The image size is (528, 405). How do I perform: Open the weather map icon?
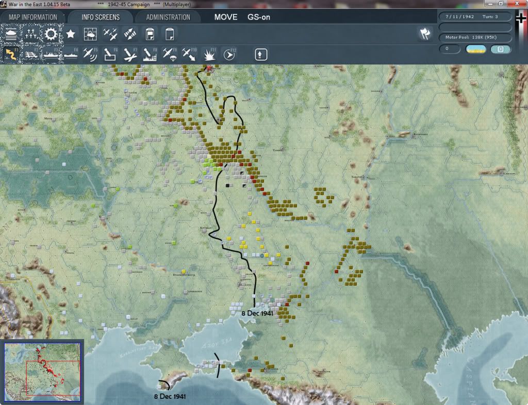(90, 34)
